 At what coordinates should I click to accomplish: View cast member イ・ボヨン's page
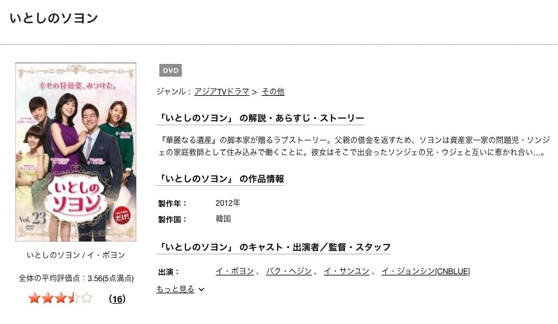tap(234, 272)
